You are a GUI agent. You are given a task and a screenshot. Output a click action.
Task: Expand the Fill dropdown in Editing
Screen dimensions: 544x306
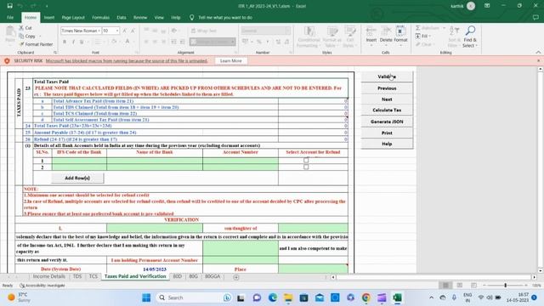click(430, 36)
